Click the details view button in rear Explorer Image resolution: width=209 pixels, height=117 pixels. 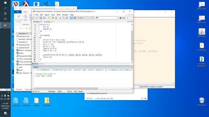(x=142, y=98)
